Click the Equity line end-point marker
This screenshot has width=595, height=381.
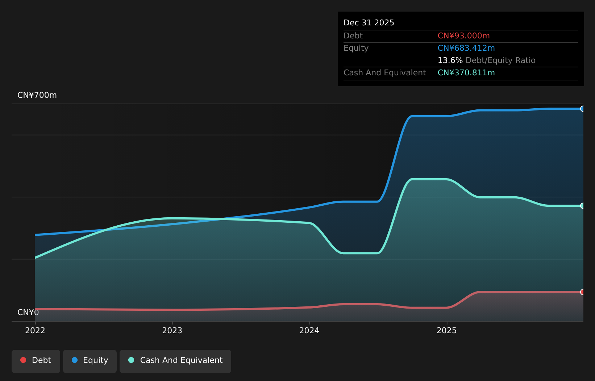pos(583,109)
